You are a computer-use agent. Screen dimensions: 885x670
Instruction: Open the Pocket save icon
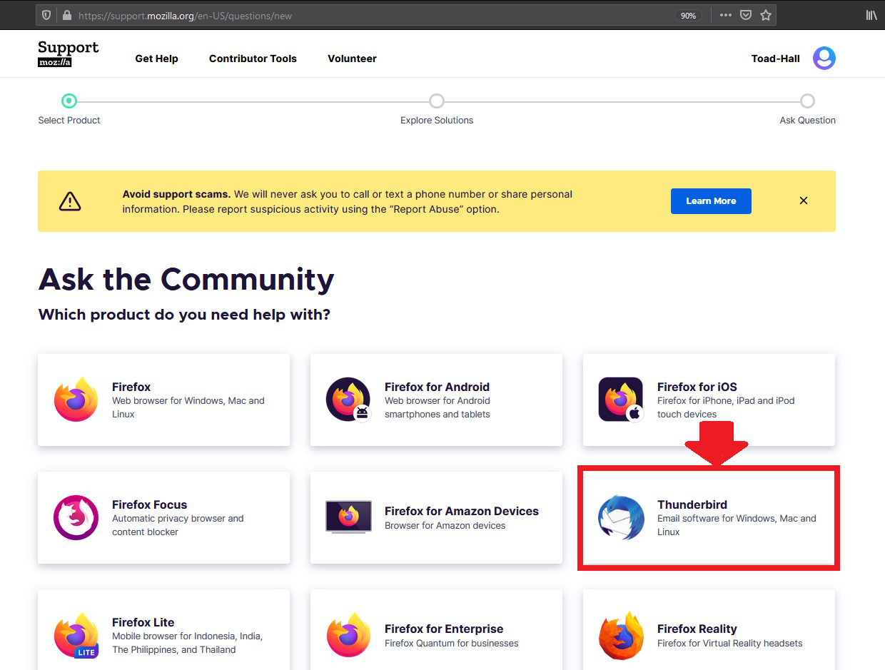(746, 15)
